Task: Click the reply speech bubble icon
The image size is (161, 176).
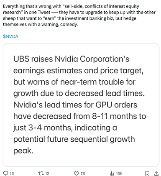Action: (6, 173)
